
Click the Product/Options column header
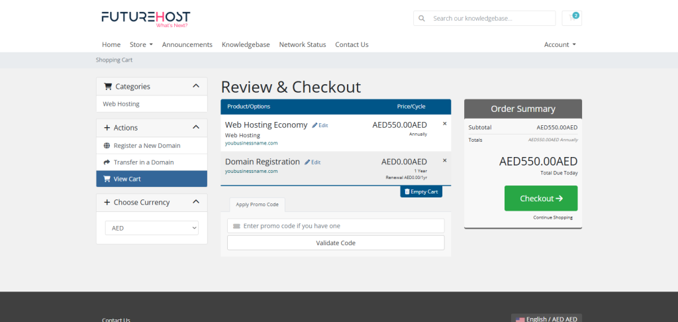click(249, 107)
